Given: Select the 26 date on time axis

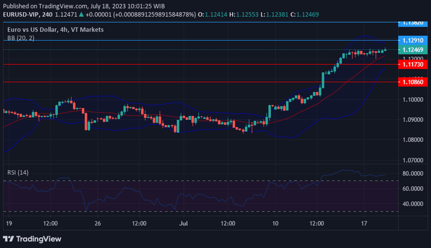Looking at the screenshot, I should [98, 224].
